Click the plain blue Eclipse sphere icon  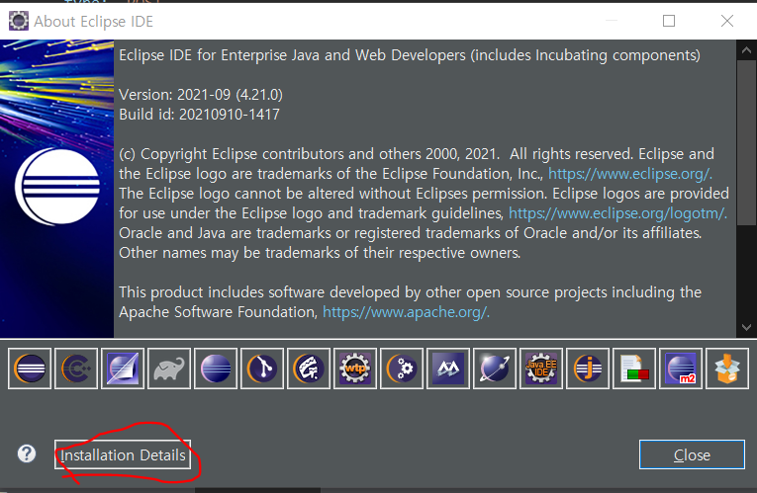(216, 369)
